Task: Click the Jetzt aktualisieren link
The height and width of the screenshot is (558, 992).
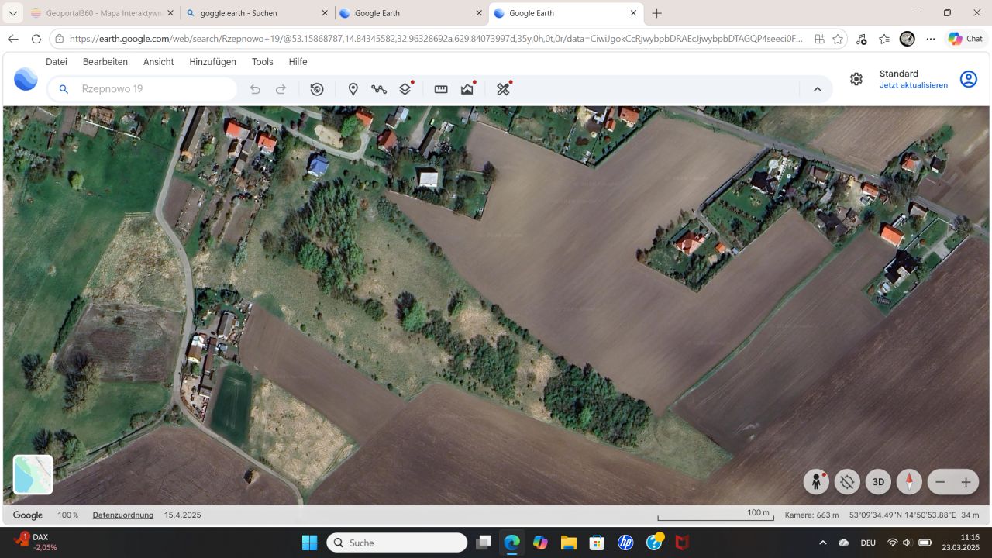Action: [x=914, y=85]
